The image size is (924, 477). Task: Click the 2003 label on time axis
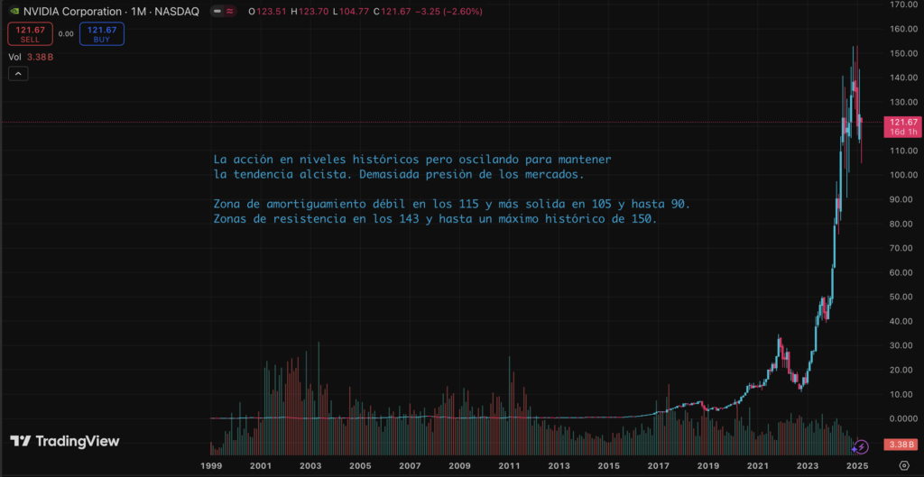tap(310, 465)
